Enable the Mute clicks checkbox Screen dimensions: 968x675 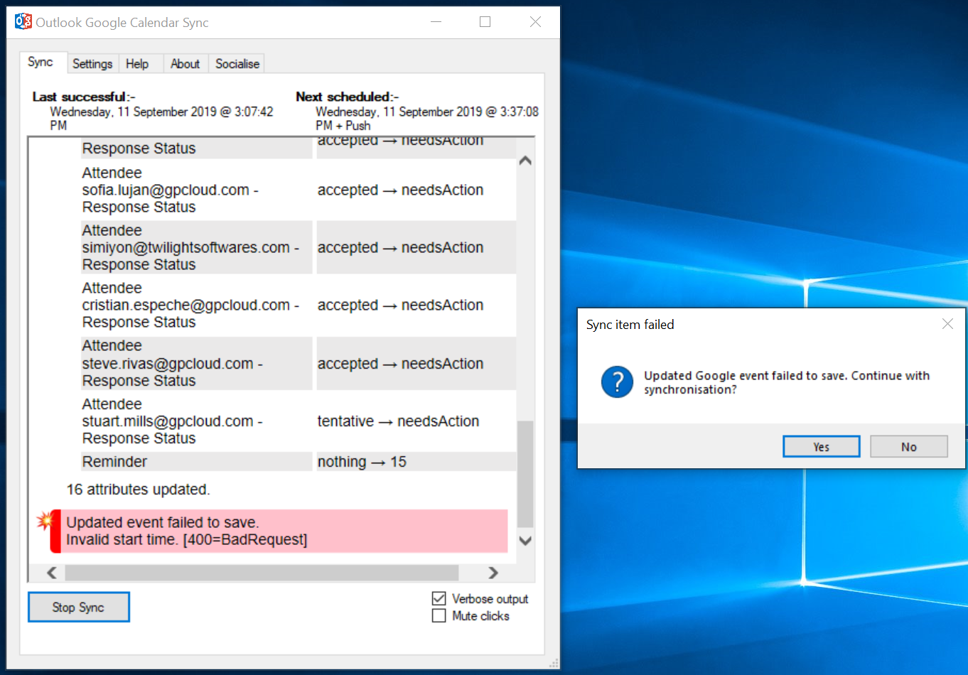[x=439, y=615]
